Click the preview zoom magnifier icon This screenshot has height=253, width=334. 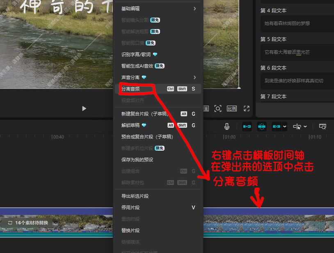pyautogui.click(x=218, y=108)
